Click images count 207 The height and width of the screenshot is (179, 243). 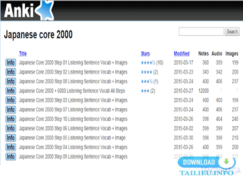235,128
